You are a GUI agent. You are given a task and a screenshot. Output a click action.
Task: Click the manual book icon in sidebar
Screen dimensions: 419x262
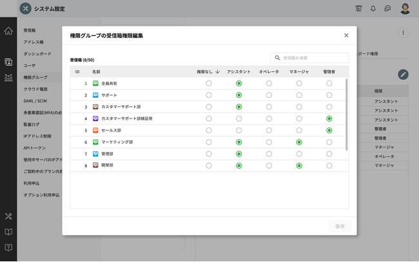(8, 232)
